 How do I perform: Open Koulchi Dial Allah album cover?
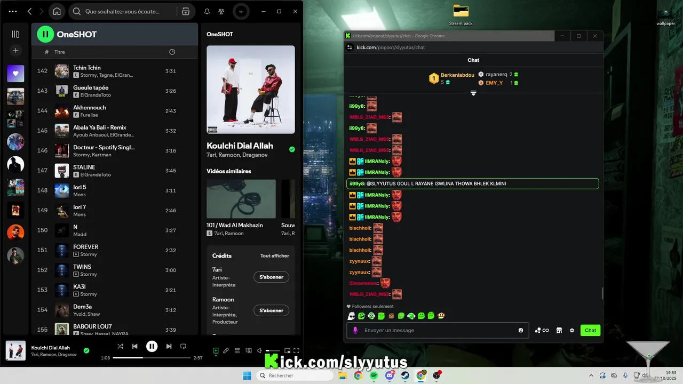click(x=251, y=89)
